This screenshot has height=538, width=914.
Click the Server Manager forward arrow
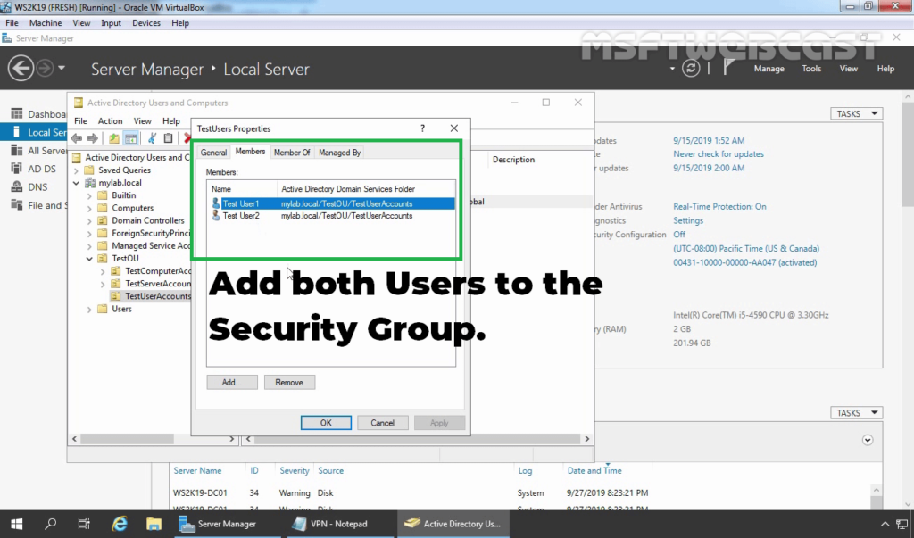point(45,69)
